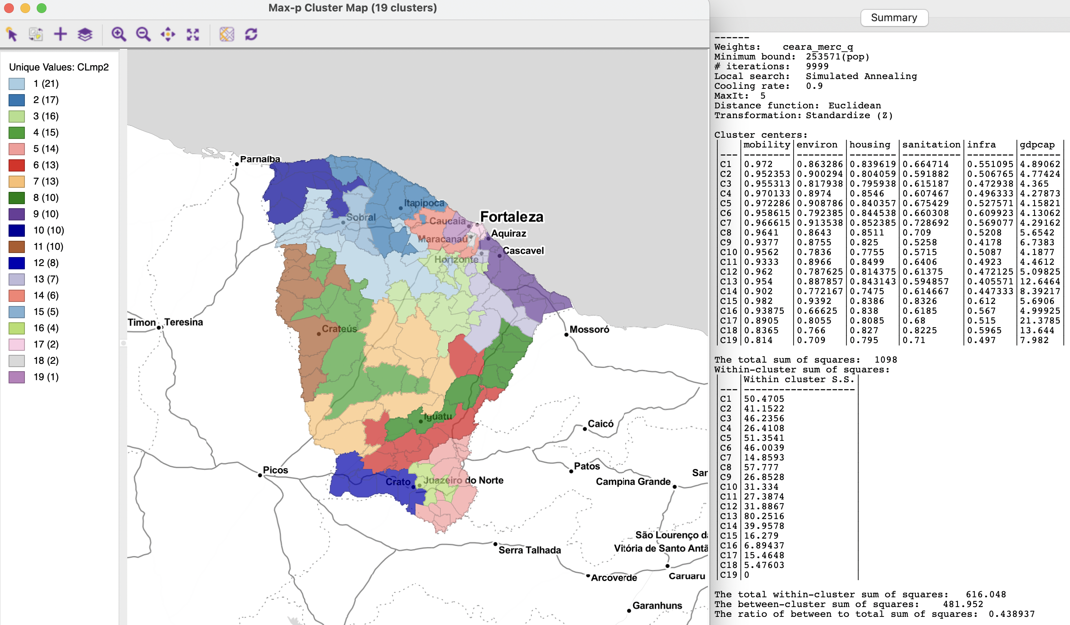Toggle the basemap selection icon
Image resolution: width=1070 pixels, height=625 pixels.
pos(227,34)
